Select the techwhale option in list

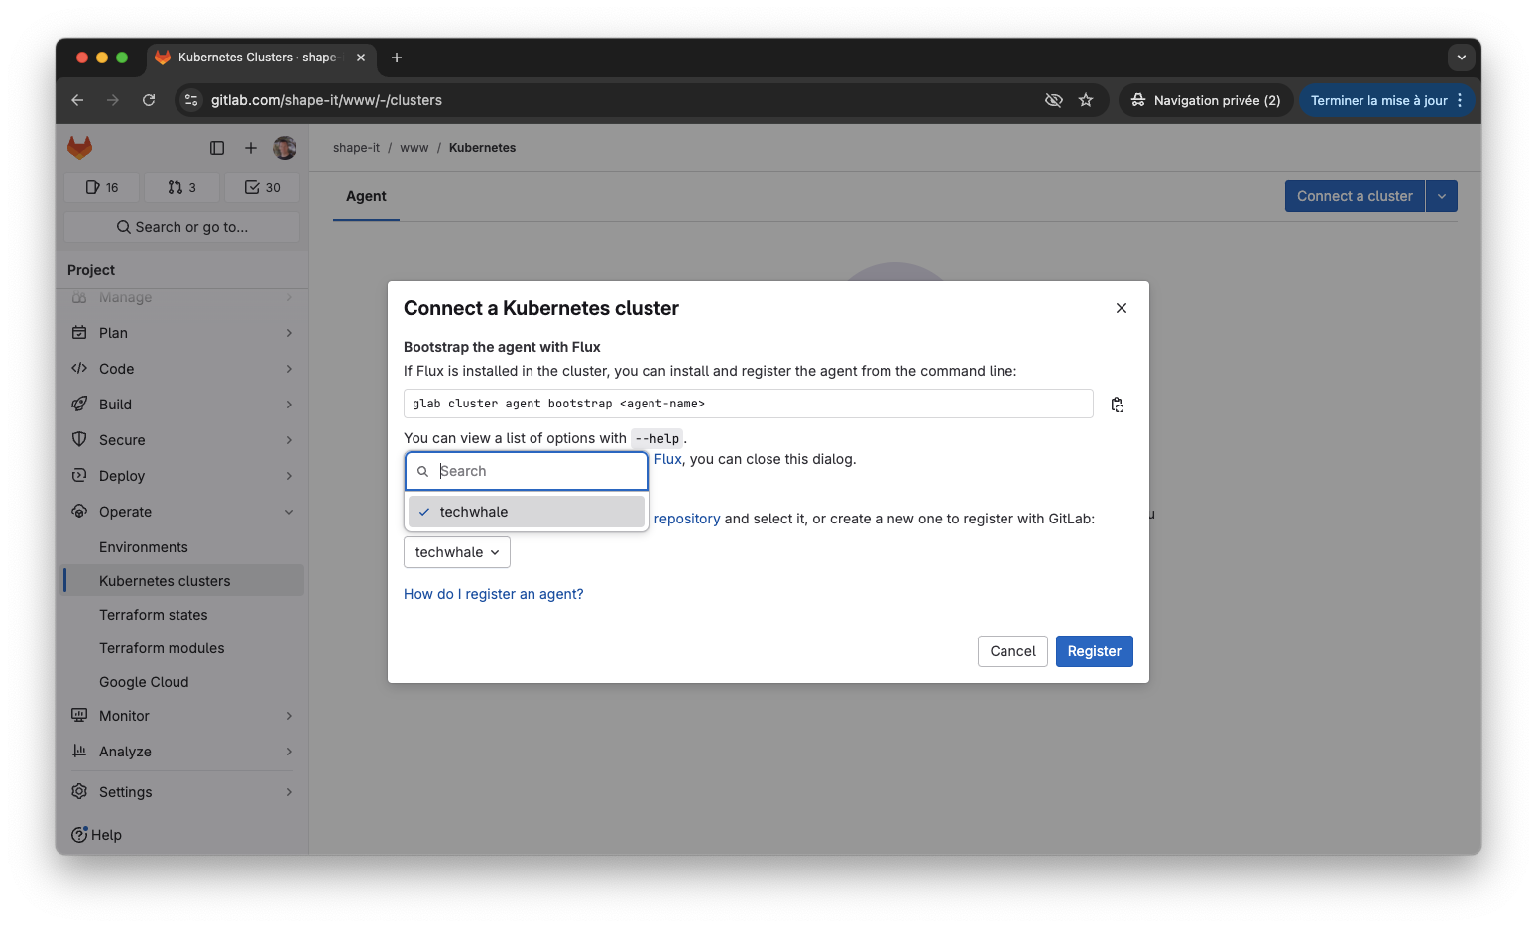pos(527,512)
